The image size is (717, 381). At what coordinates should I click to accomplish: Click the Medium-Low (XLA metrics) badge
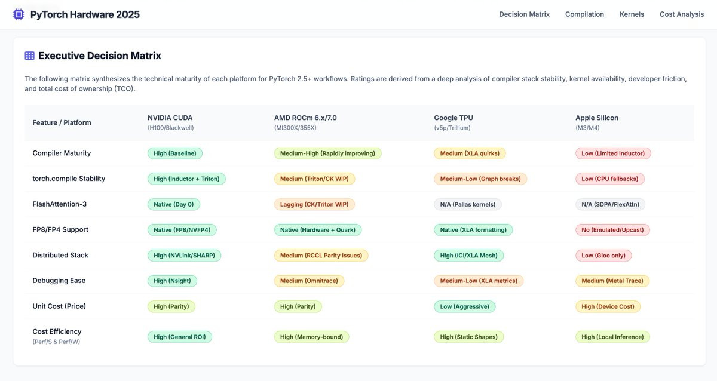479,281
